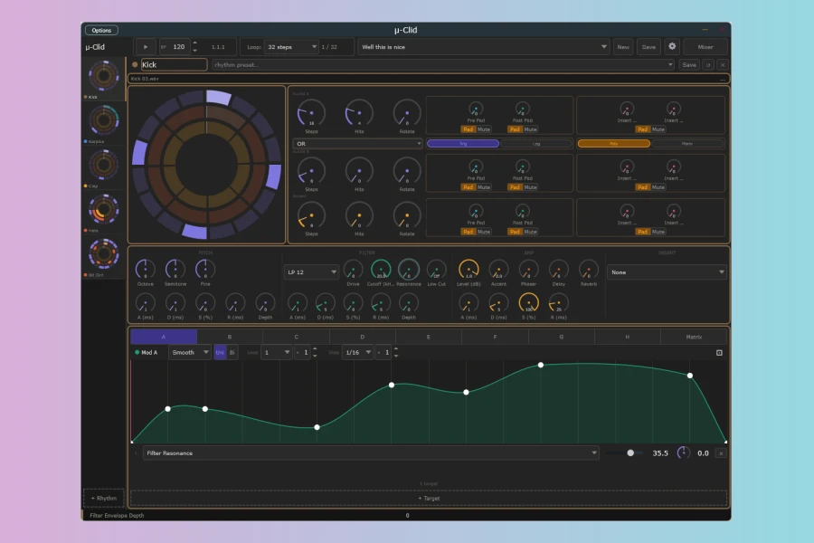Toggle Trig mode
The height and width of the screenshot is (543, 814).
[462, 143]
